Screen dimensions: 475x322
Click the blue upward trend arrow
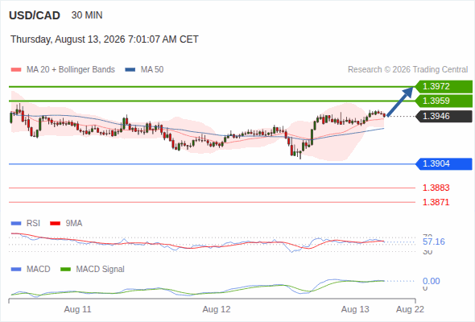pyautogui.click(x=400, y=101)
